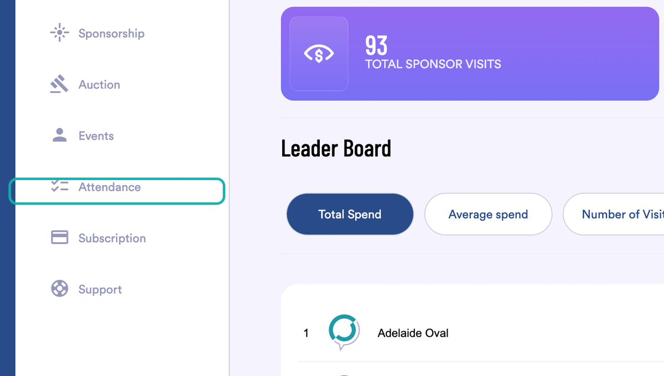The height and width of the screenshot is (376, 664).
Task: Open the Sponsorship menu entry
Action: point(111,33)
